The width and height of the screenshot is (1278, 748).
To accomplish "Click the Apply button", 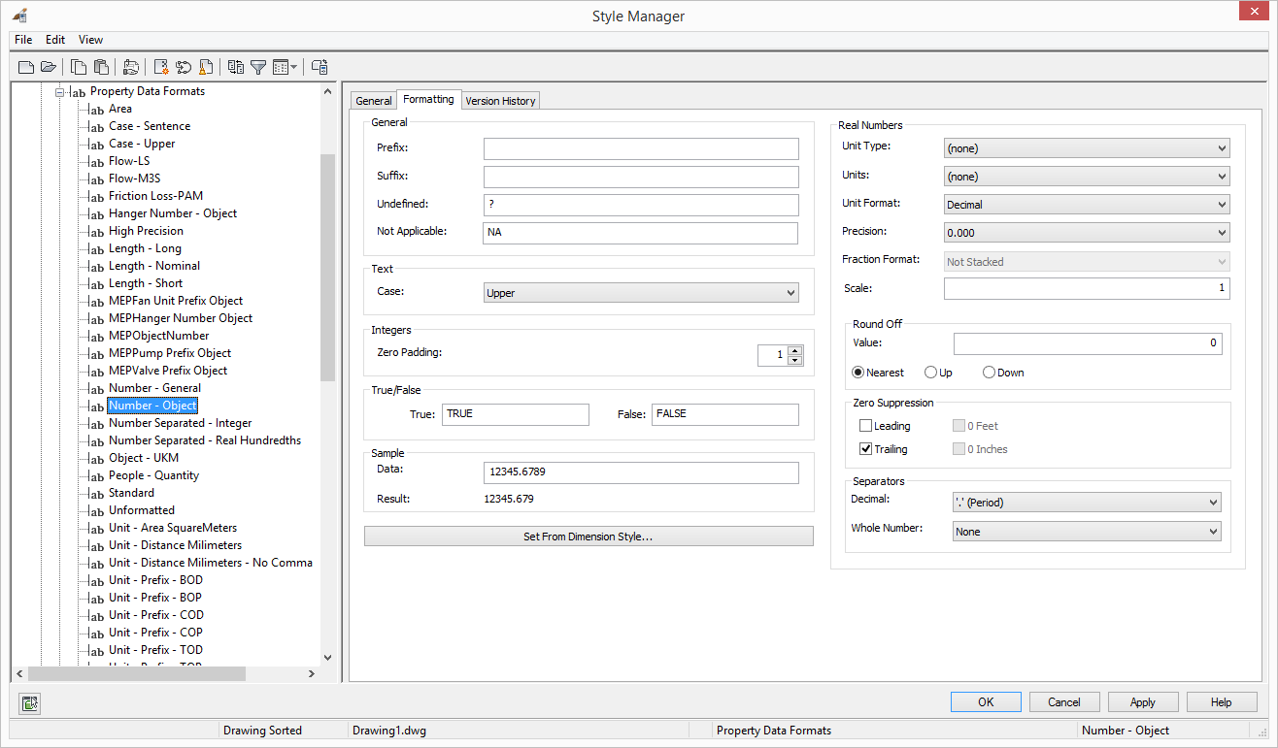I will tap(1142, 702).
